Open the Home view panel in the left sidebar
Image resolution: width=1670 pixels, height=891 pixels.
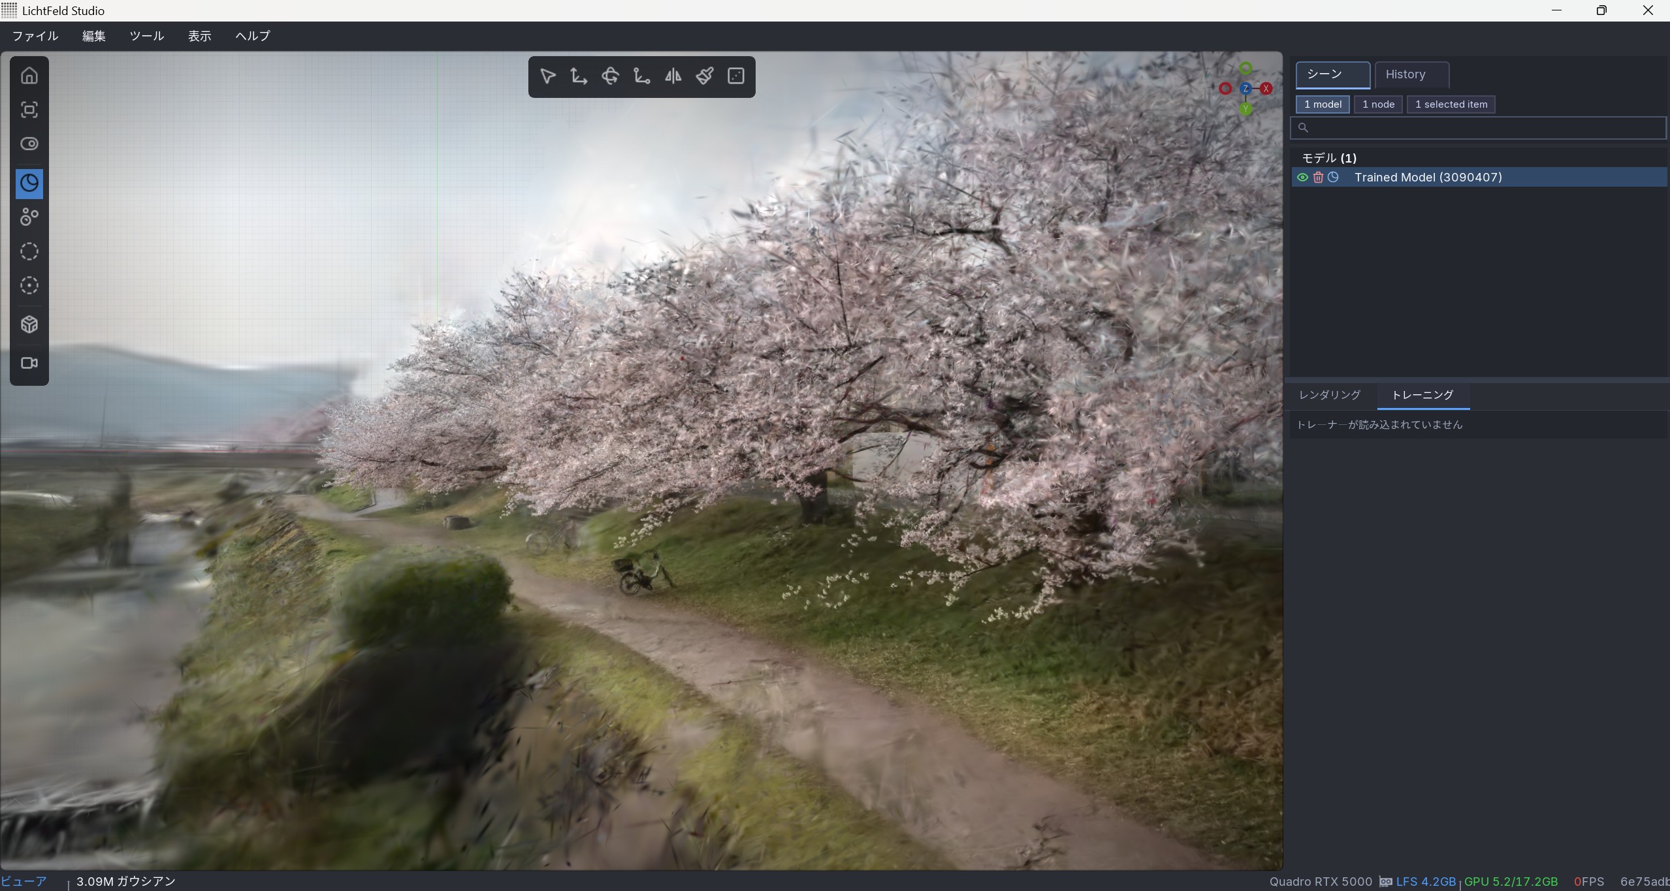pos(29,75)
